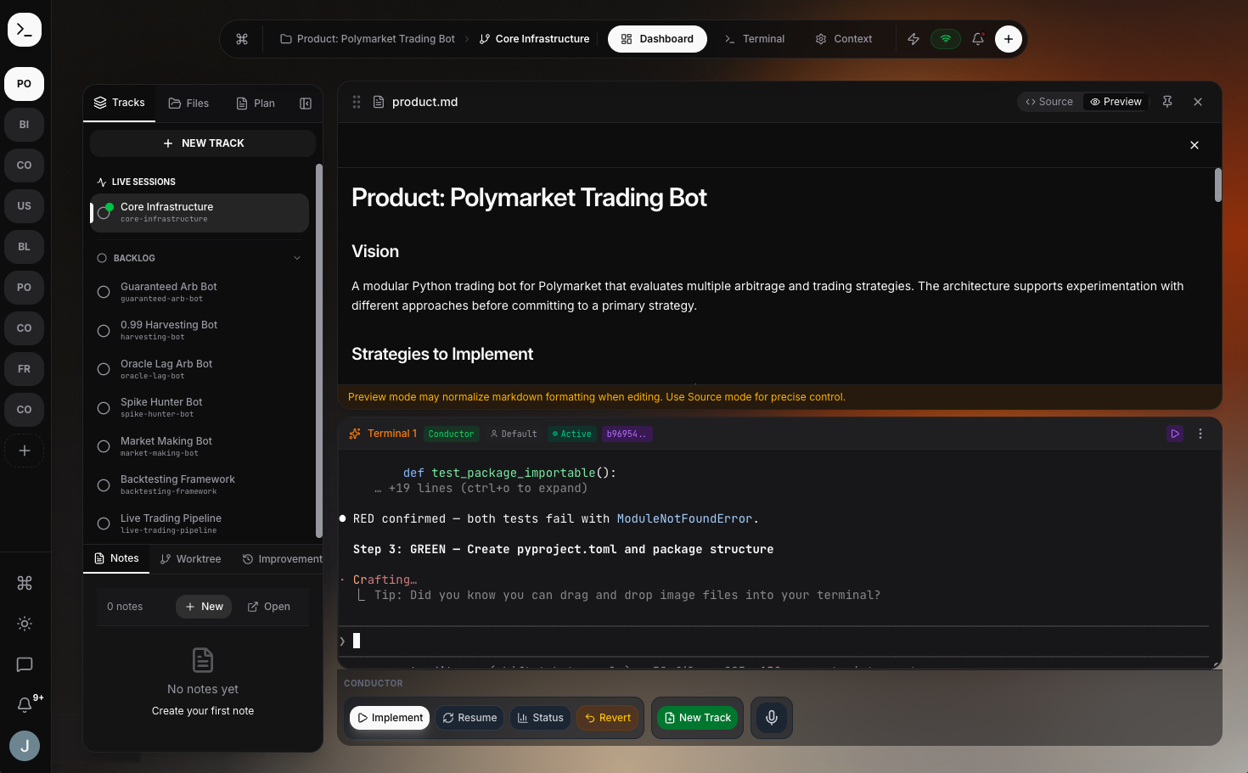Open the Core Infrastructure branch selector
Screen dimensions: 1248x773
(535, 39)
